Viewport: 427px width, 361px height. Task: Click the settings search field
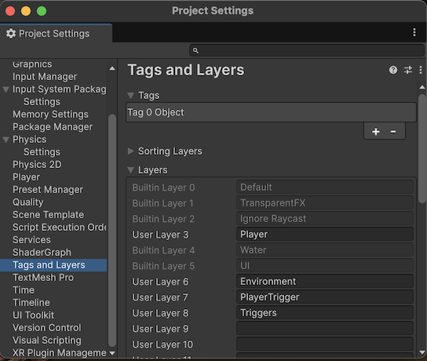coord(307,50)
